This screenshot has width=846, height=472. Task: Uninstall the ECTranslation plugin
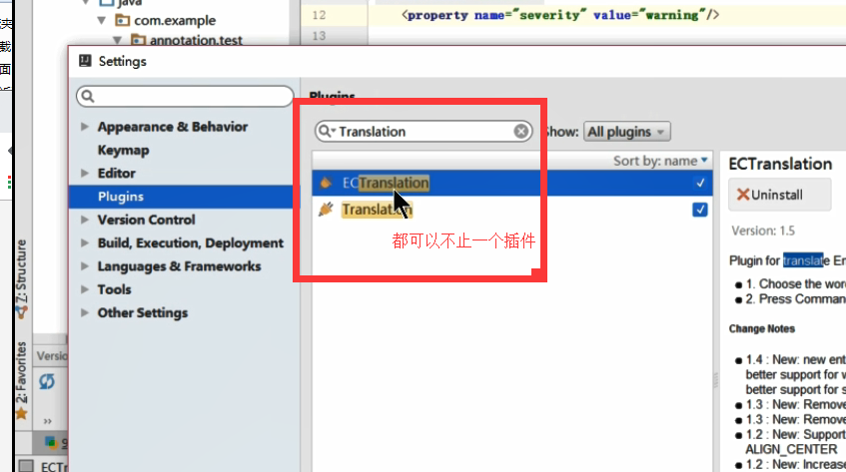tap(780, 195)
